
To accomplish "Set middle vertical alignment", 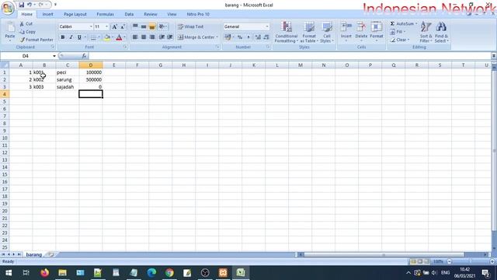I will pos(144,27).
